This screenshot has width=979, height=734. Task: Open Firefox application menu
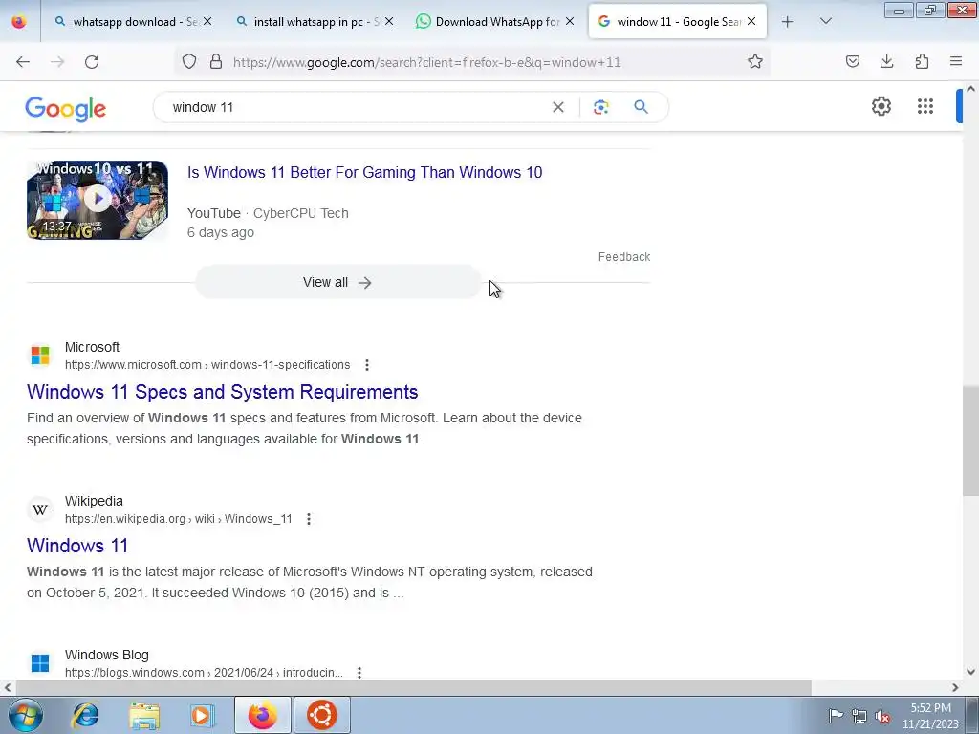click(x=956, y=61)
